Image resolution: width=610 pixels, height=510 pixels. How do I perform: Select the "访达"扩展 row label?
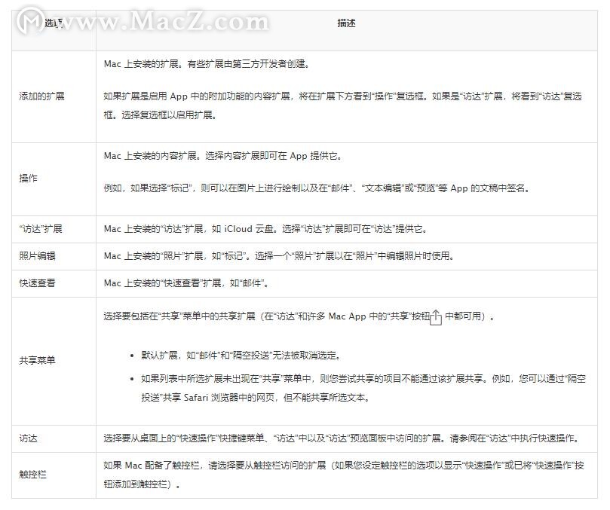pyautogui.click(x=41, y=228)
